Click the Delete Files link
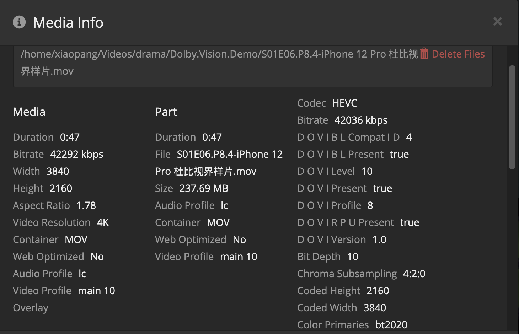519x334 pixels. tap(458, 54)
